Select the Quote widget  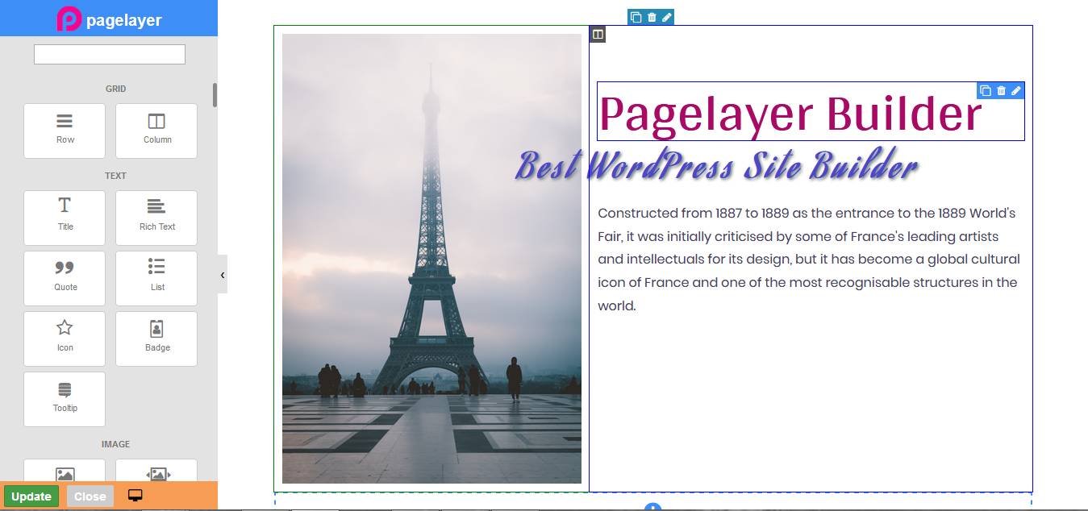(65, 278)
